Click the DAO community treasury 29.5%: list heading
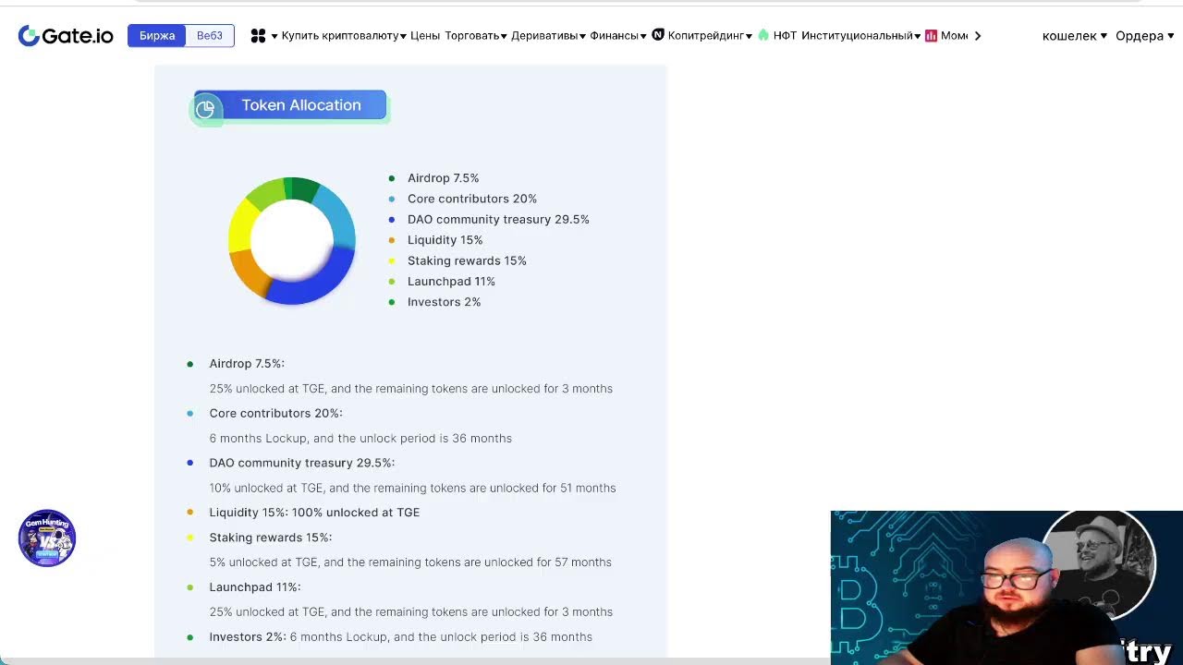The image size is (1183, 665). point(301,463)
